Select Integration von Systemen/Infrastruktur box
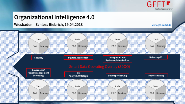 (x=118, y=59)
